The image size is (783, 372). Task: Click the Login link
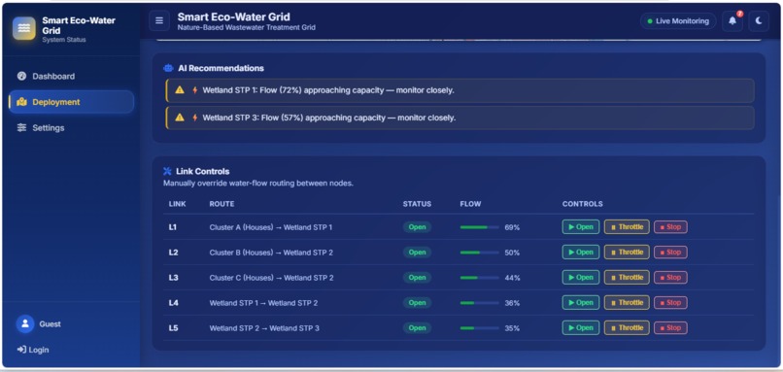point(33,350)
